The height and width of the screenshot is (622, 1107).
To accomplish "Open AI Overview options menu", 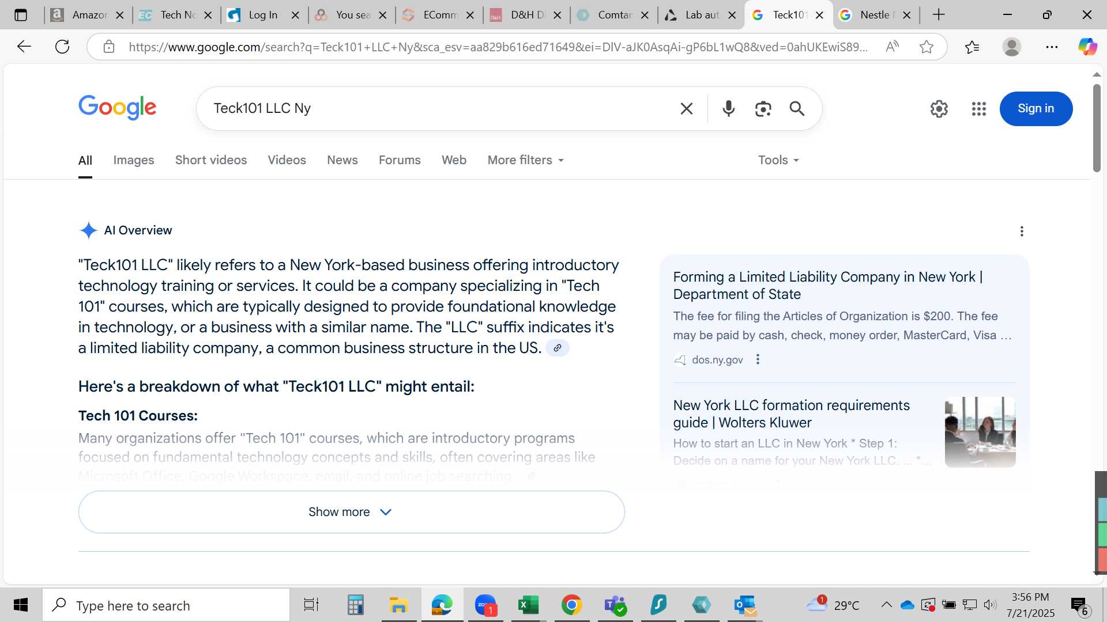I will pyautogui.click(x=1022, y=231).
